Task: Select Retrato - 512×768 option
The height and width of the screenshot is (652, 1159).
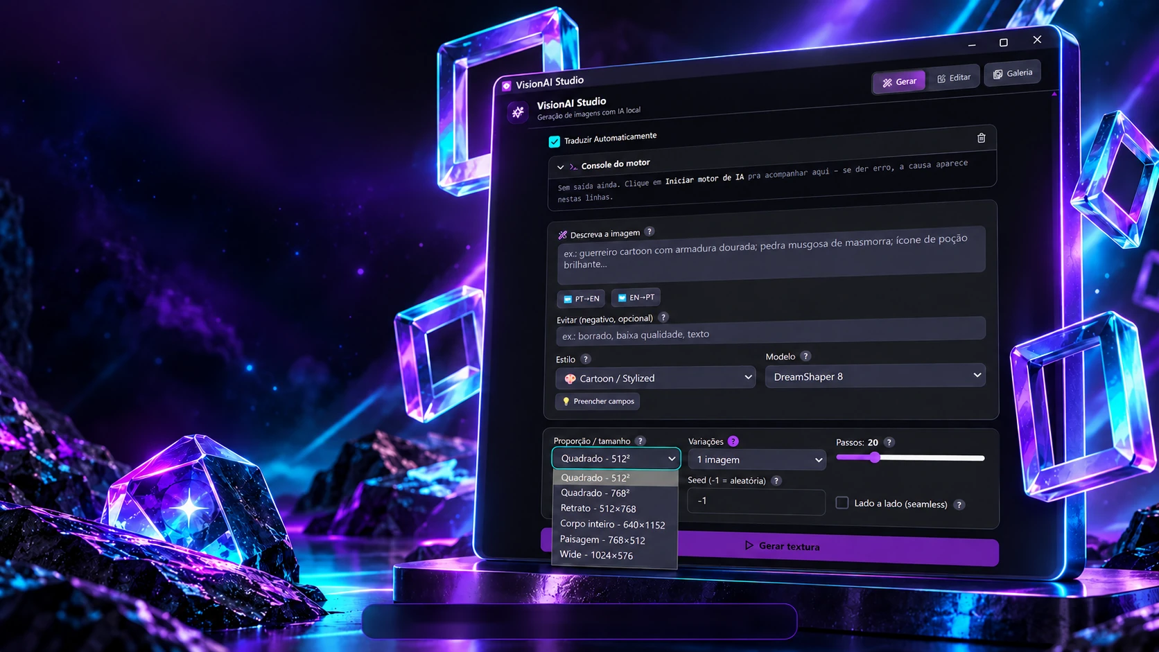Action: (615, 508)
